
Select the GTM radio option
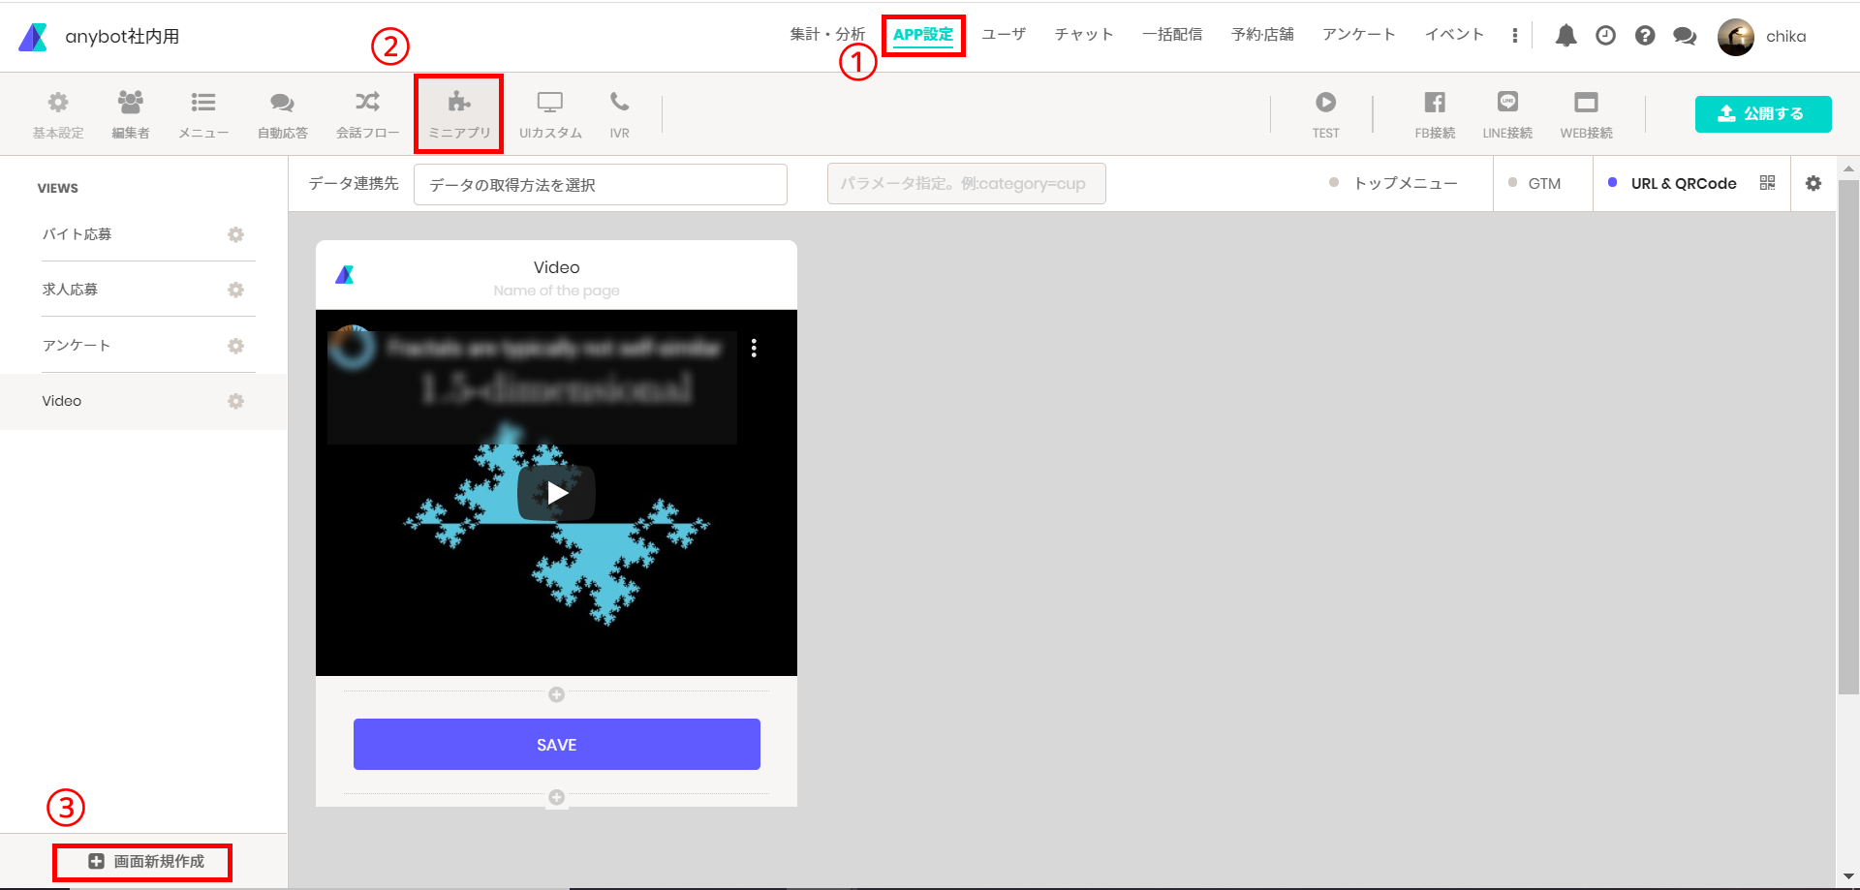1534,183
